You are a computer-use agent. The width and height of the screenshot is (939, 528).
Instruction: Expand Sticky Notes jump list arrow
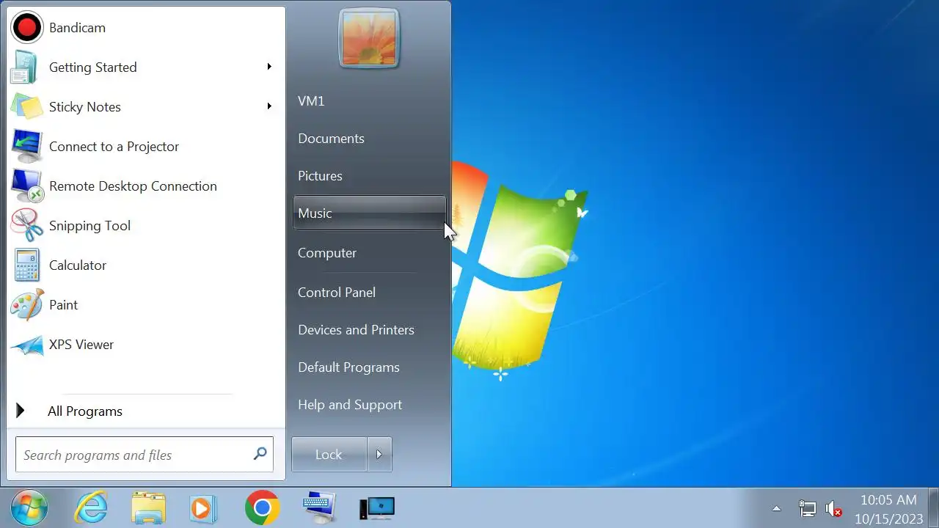[x=269, y=106]
